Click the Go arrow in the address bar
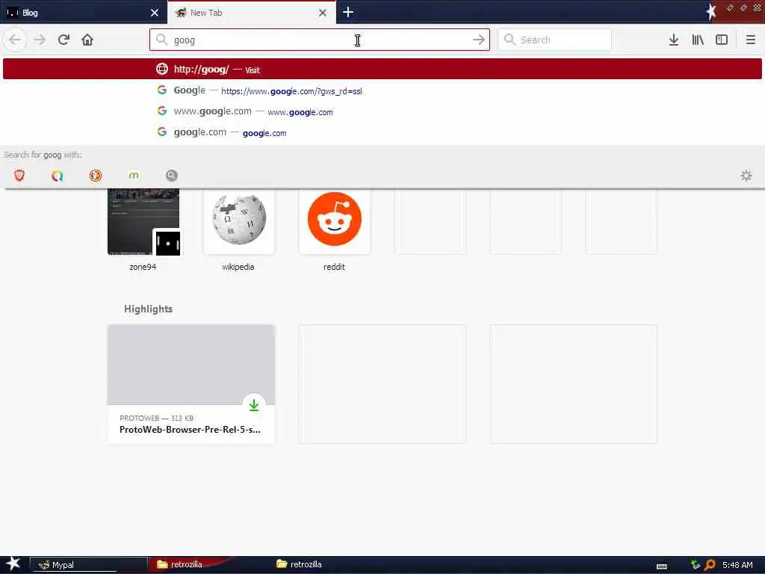The image size is (765, 574). [479, 40]
